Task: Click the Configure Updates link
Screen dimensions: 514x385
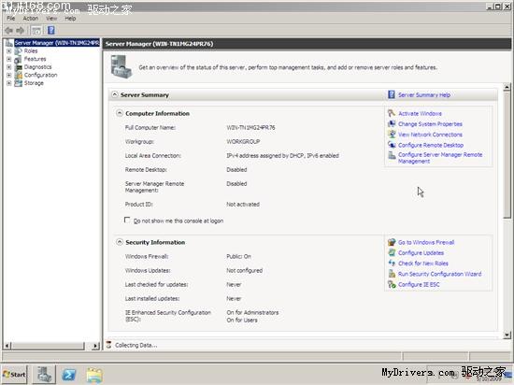Action: 421,253
